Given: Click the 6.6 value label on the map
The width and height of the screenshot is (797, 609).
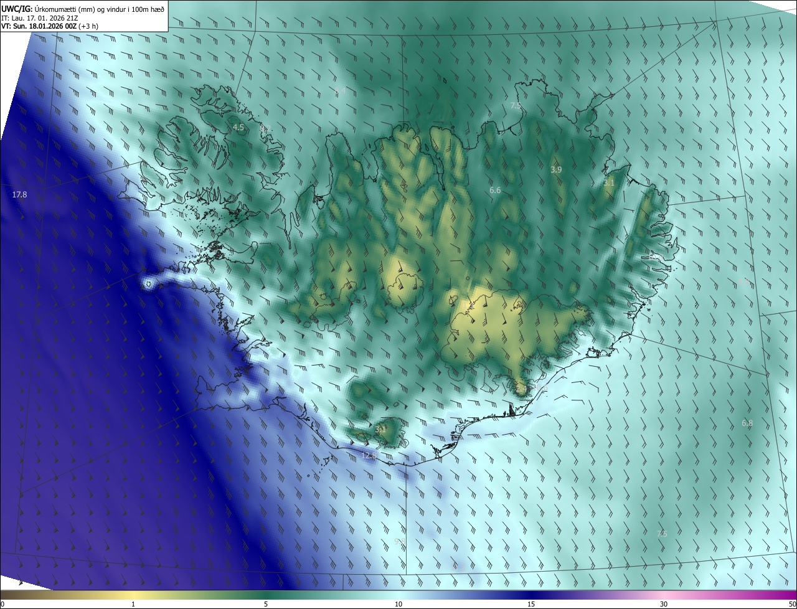Looking at the screenshot, I should tap(495, 191).
